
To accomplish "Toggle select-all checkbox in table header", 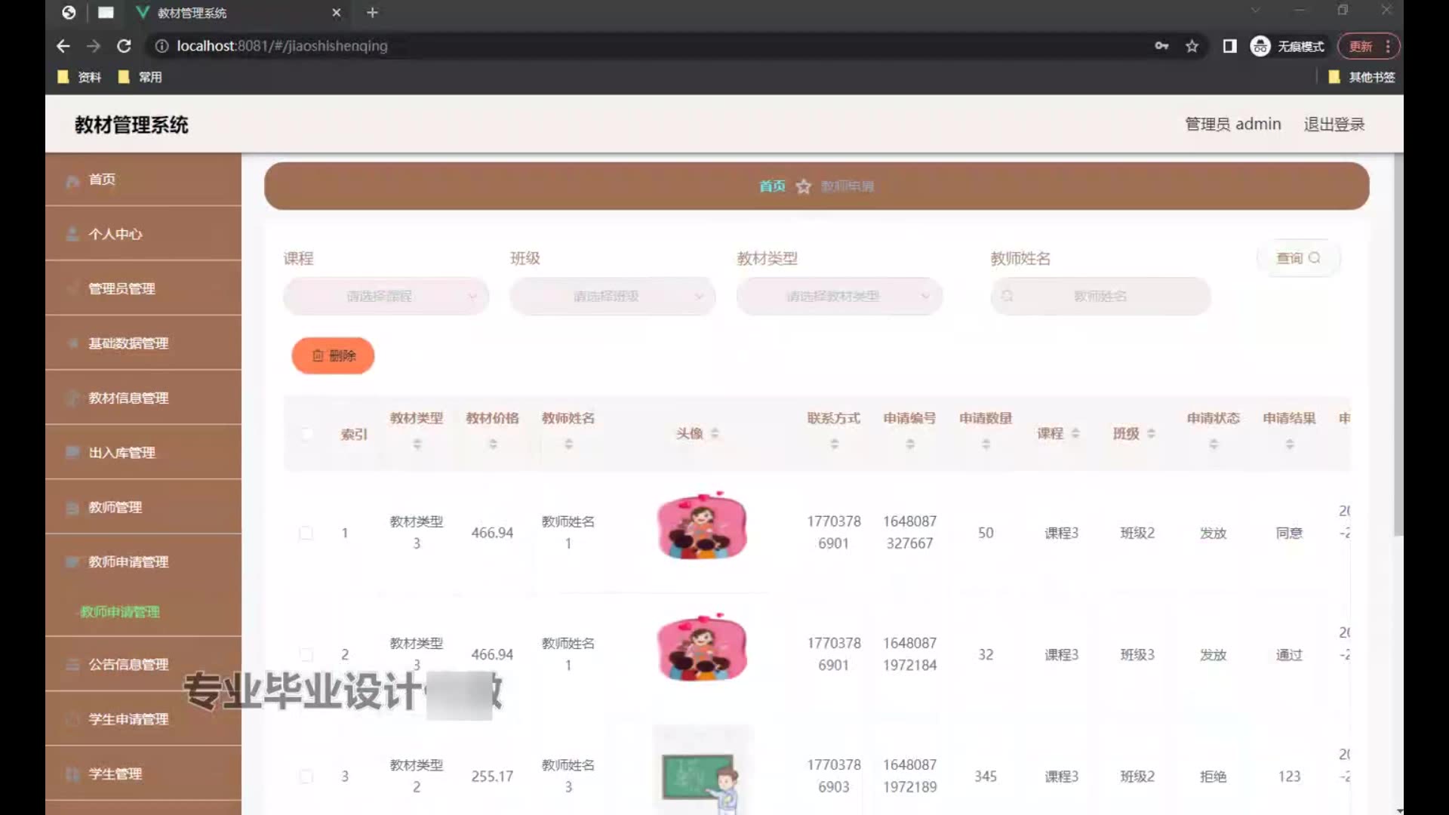I will click(x=306, y=433).
